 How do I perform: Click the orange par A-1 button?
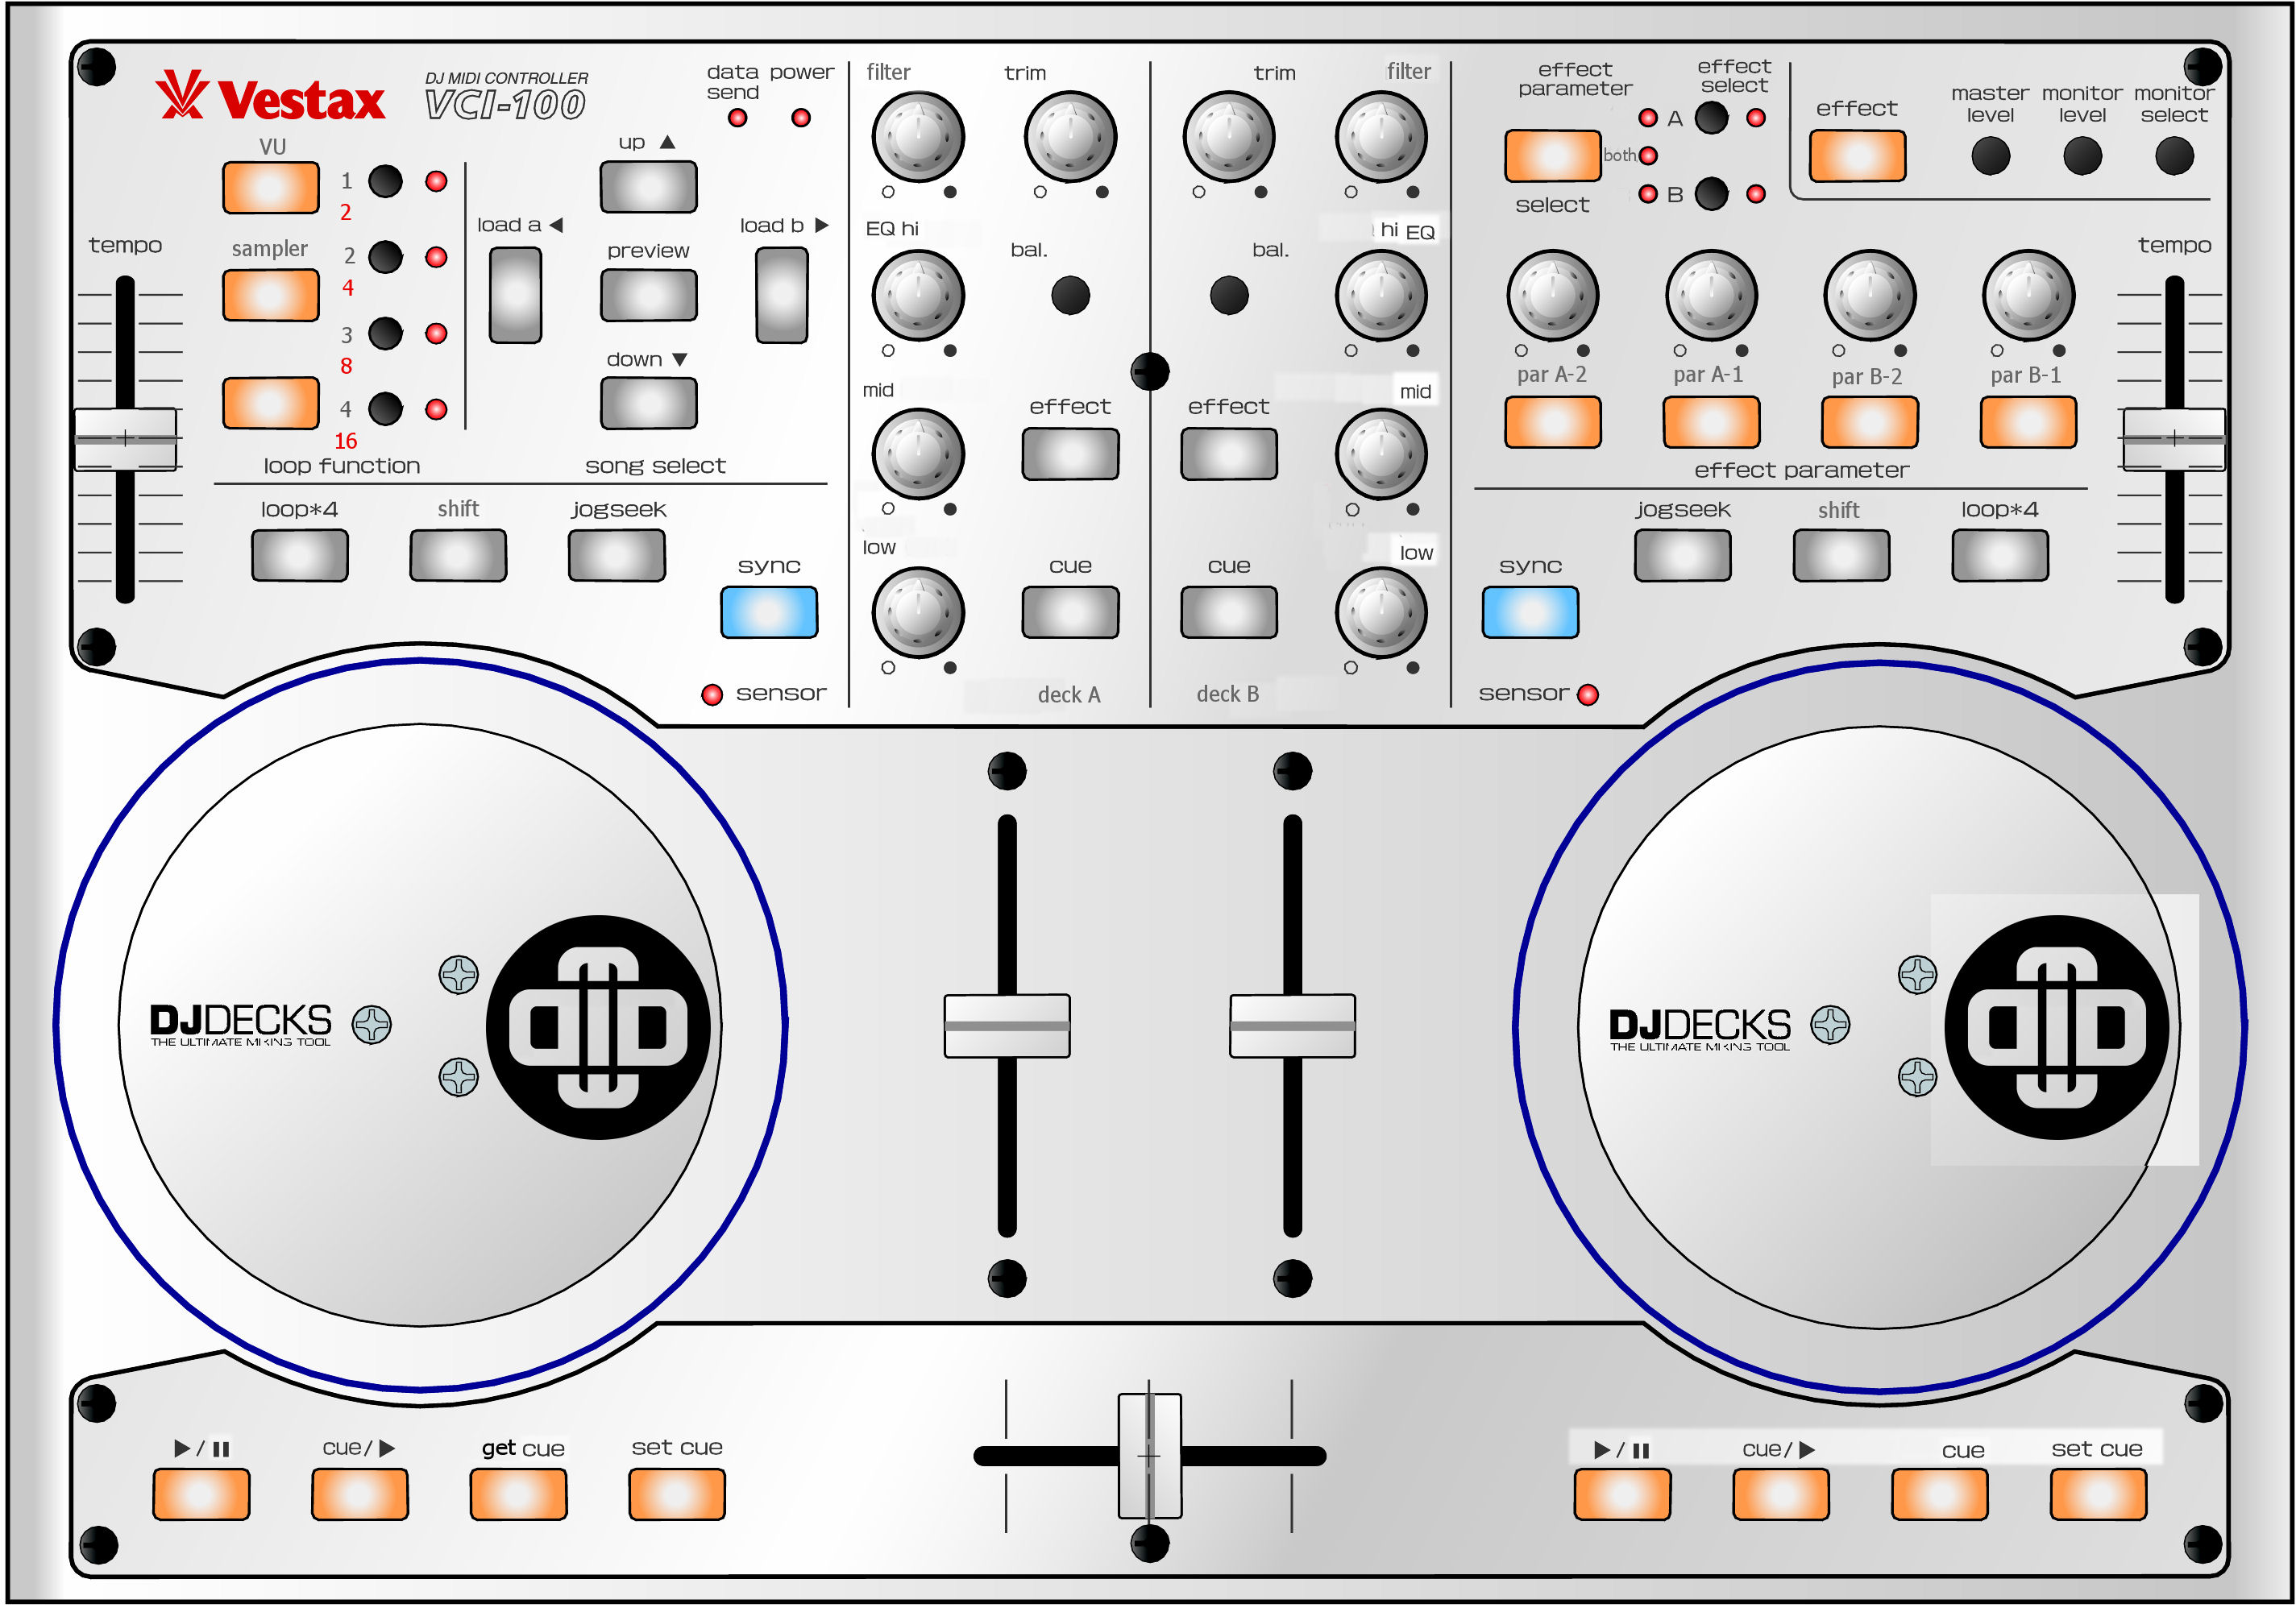[1711, 423]
